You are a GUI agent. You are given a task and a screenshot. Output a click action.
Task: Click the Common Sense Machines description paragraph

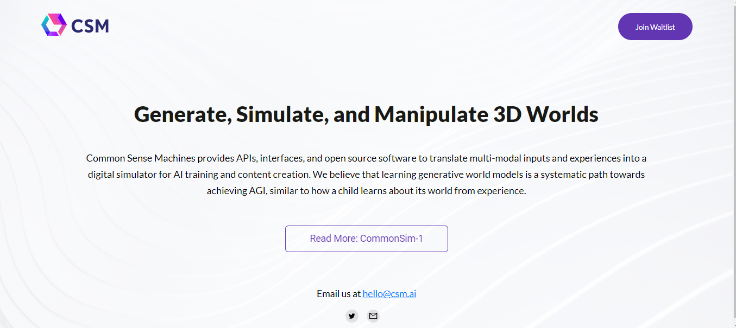tap(367, 175)
